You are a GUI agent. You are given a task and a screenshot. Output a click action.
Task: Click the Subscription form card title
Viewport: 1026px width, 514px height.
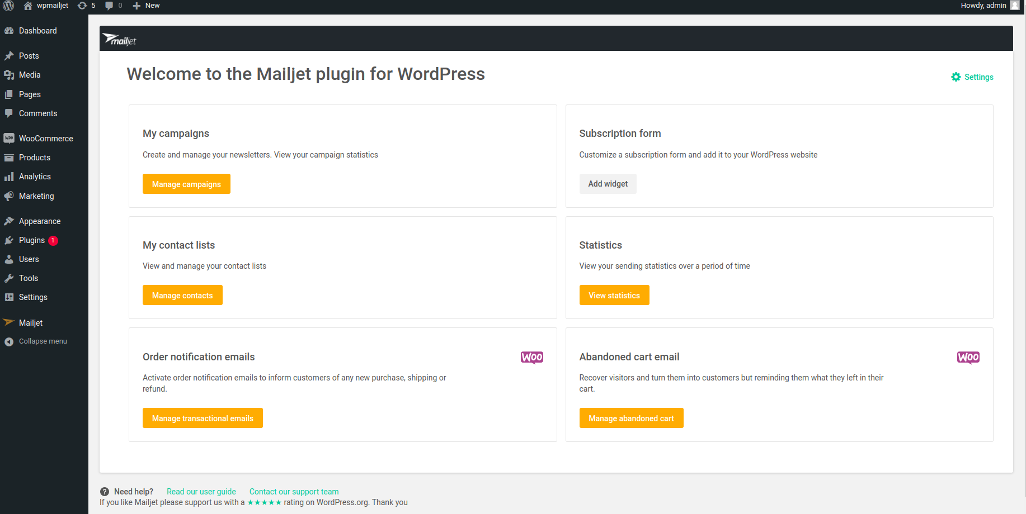tap(620, 134)
